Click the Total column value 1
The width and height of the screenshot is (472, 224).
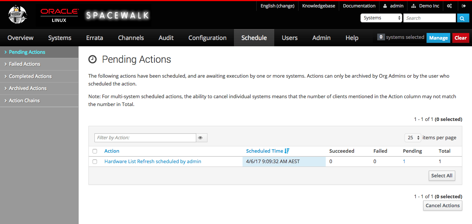pos(440,162)
